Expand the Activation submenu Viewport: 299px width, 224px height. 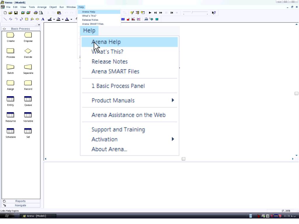(x=130, y=139)
